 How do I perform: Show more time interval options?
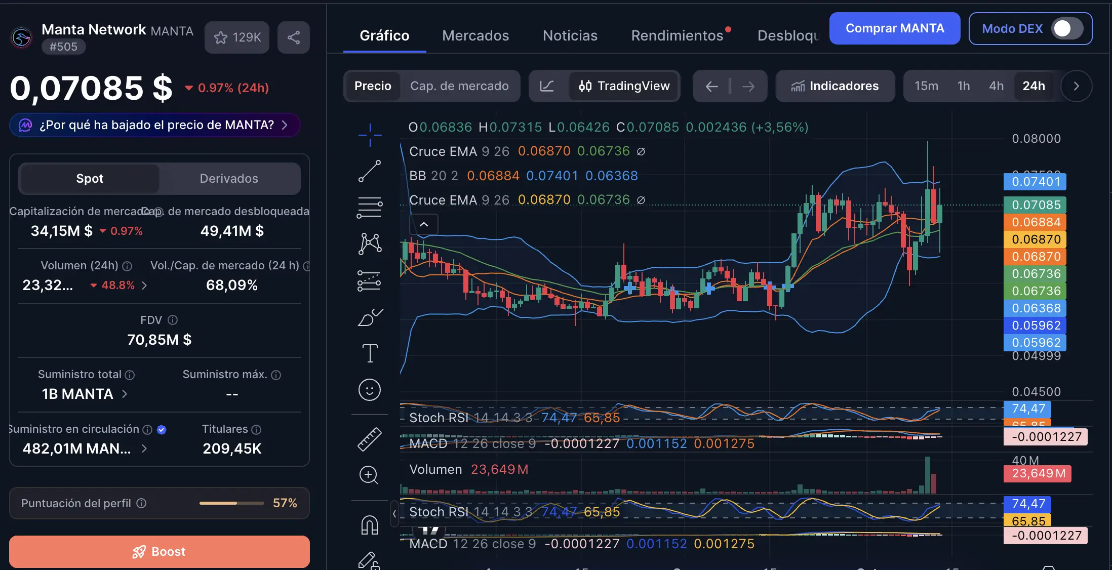[x=1077, y=86]
